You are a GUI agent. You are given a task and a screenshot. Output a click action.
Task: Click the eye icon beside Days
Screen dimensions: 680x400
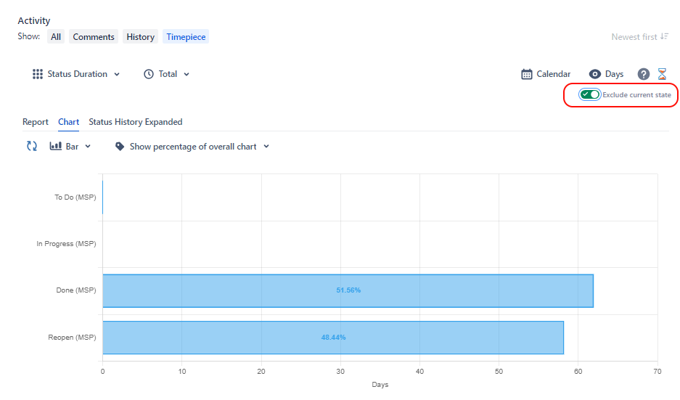pos(595,74)
